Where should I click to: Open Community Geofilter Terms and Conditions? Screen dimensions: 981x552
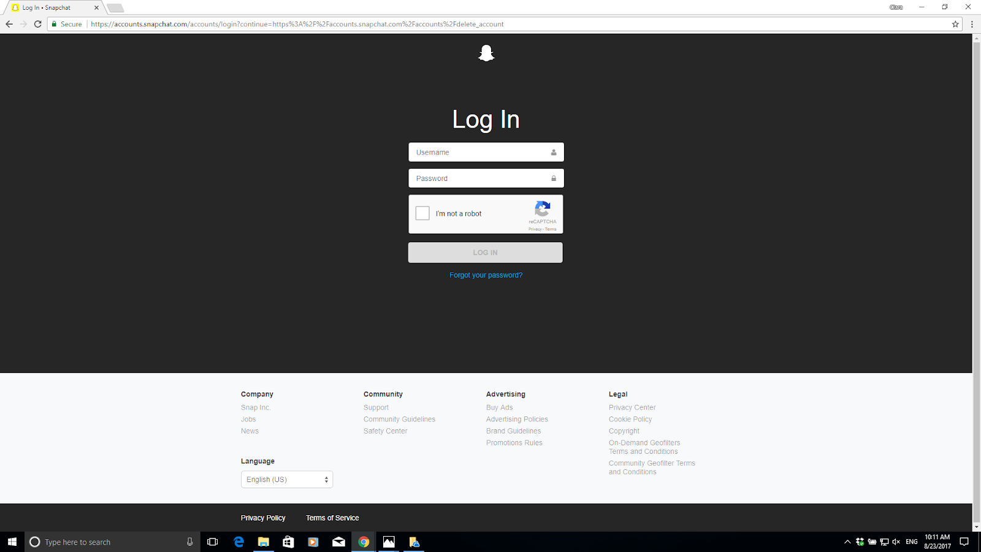click(652, 467)
